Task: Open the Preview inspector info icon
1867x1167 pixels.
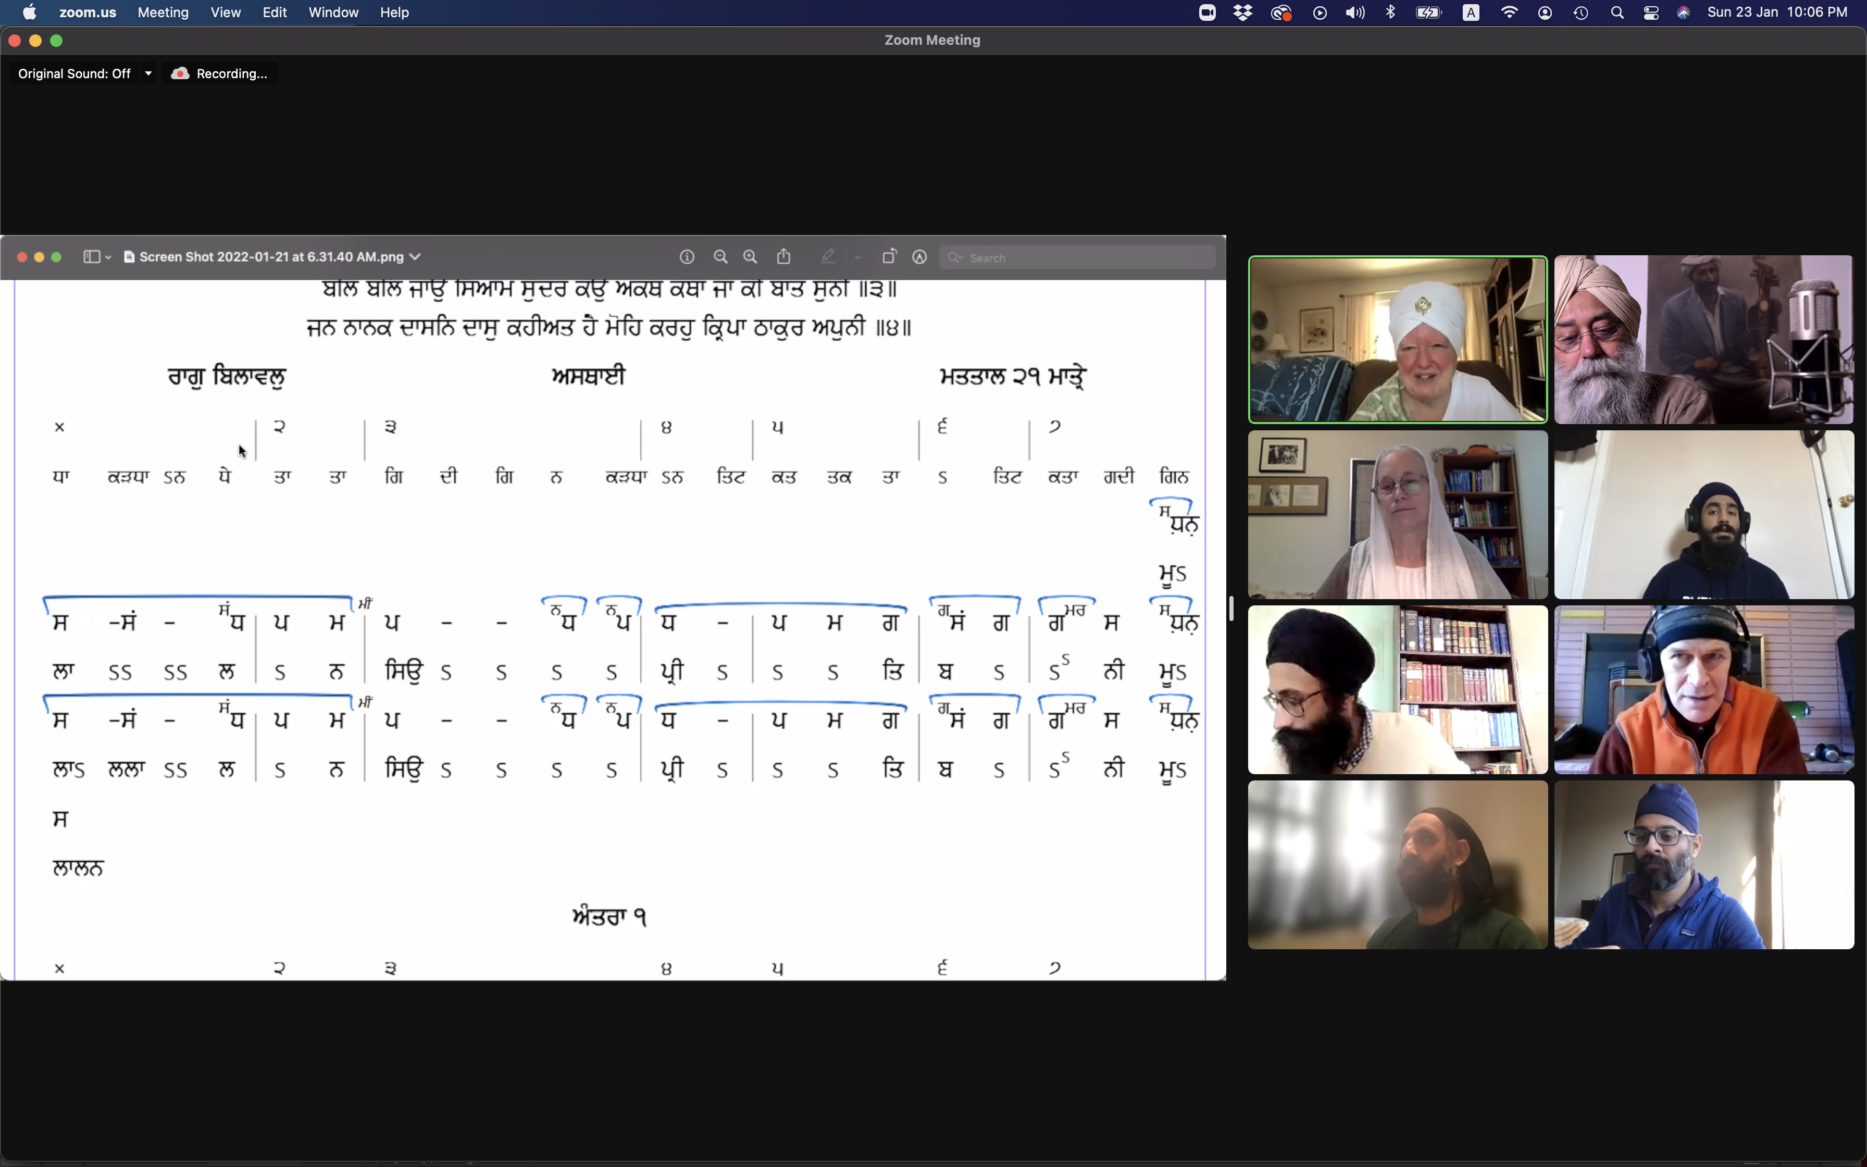Action: 687,257
